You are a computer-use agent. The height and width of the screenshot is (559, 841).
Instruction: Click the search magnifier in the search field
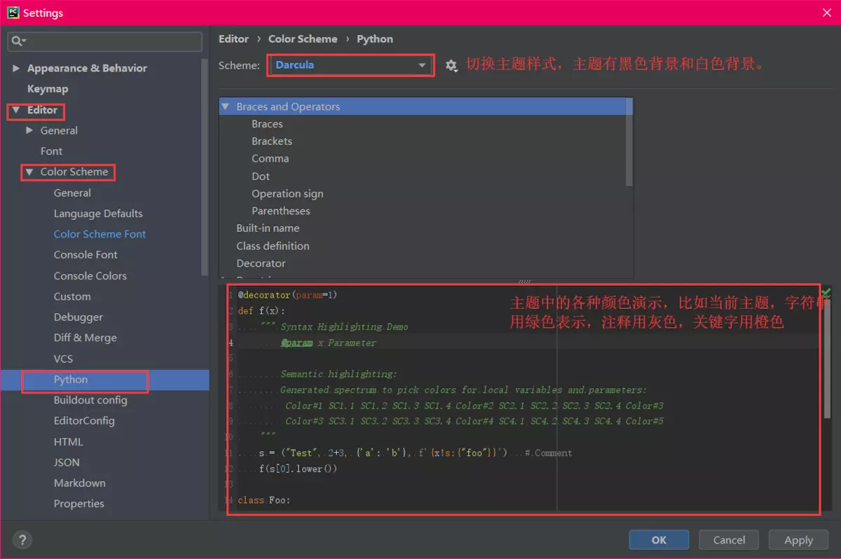(15, 42)
